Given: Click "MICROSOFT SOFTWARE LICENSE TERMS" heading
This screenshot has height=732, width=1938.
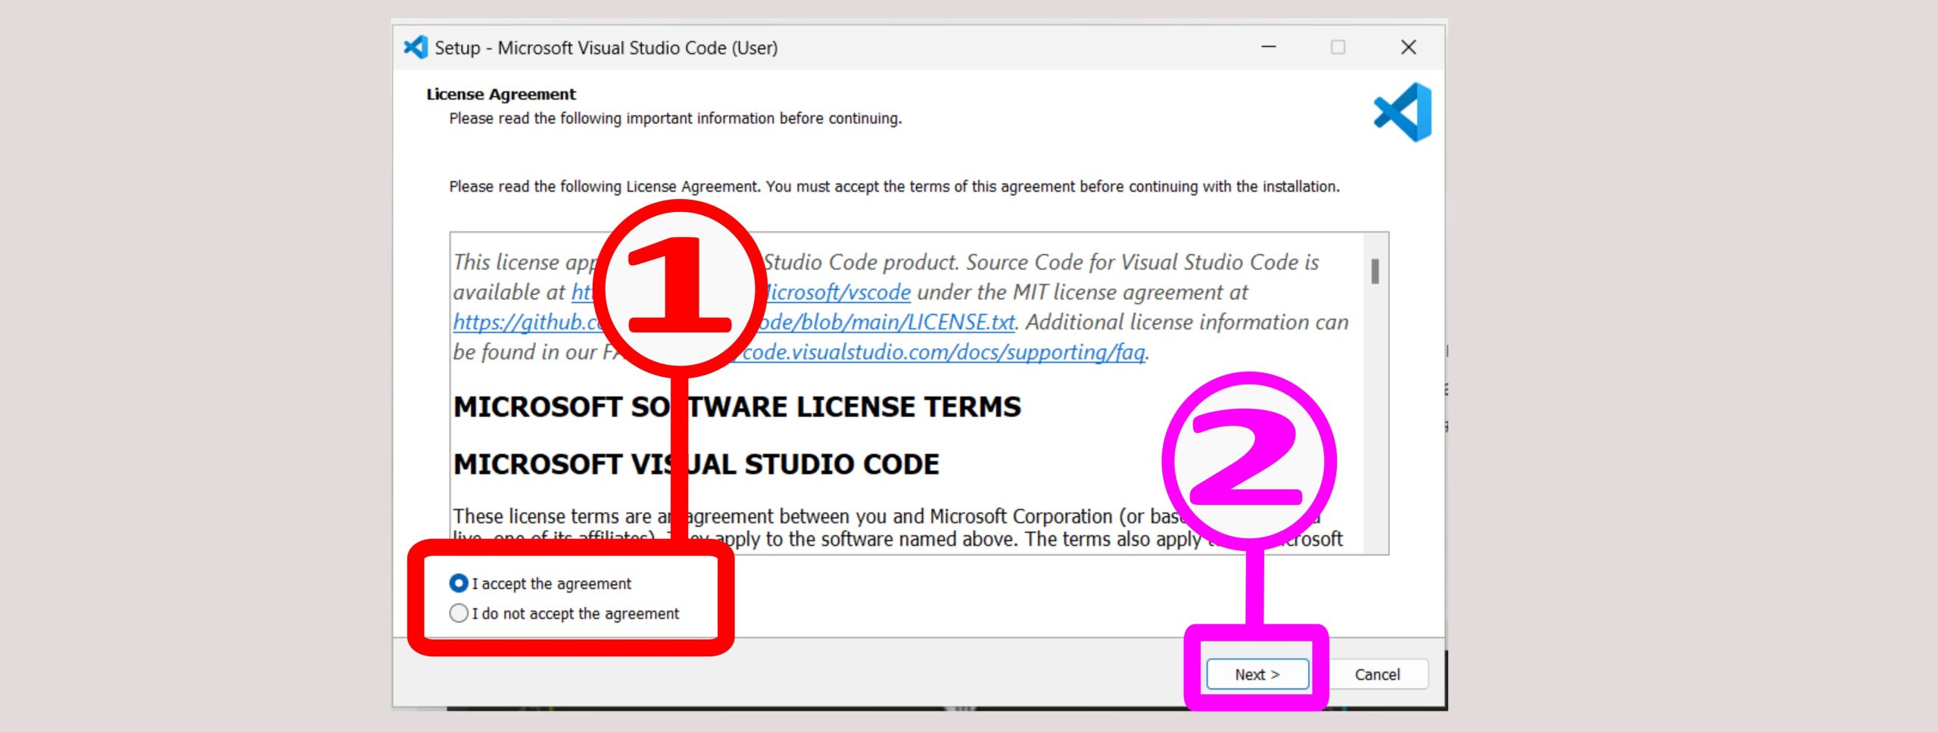Looking at the screenshot, I should pyautogui.click(x=737, y=407).
